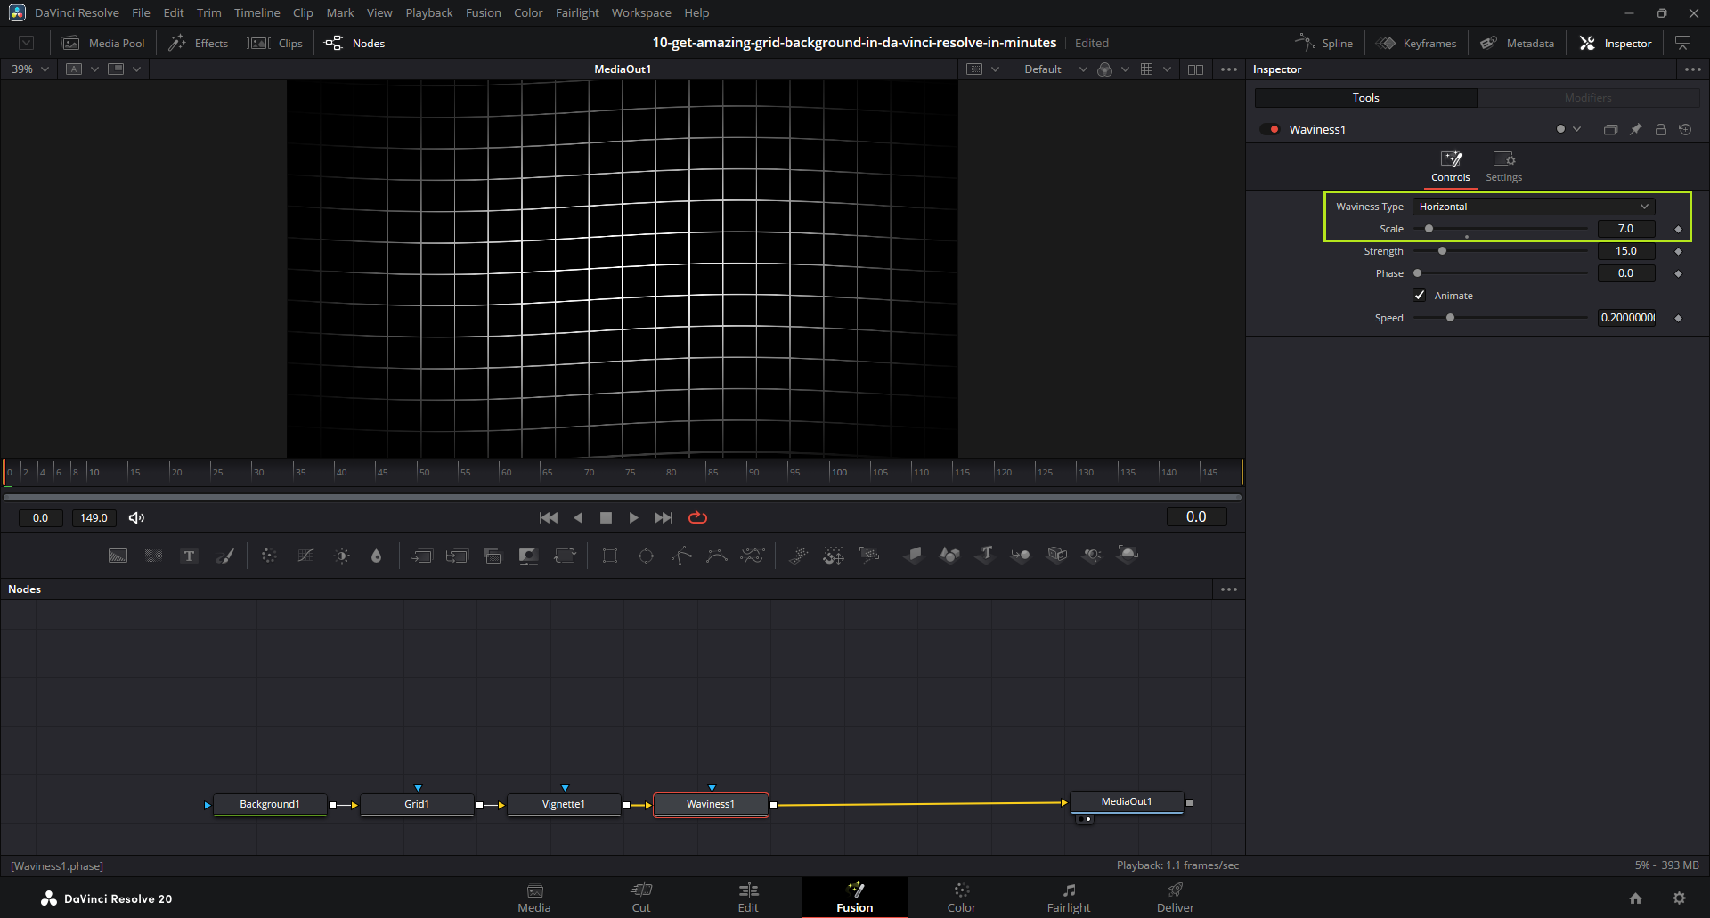This screenshot has height=918, width=1710.
Task: Toggle loop playback button
Action: click(x=697, y=517)
